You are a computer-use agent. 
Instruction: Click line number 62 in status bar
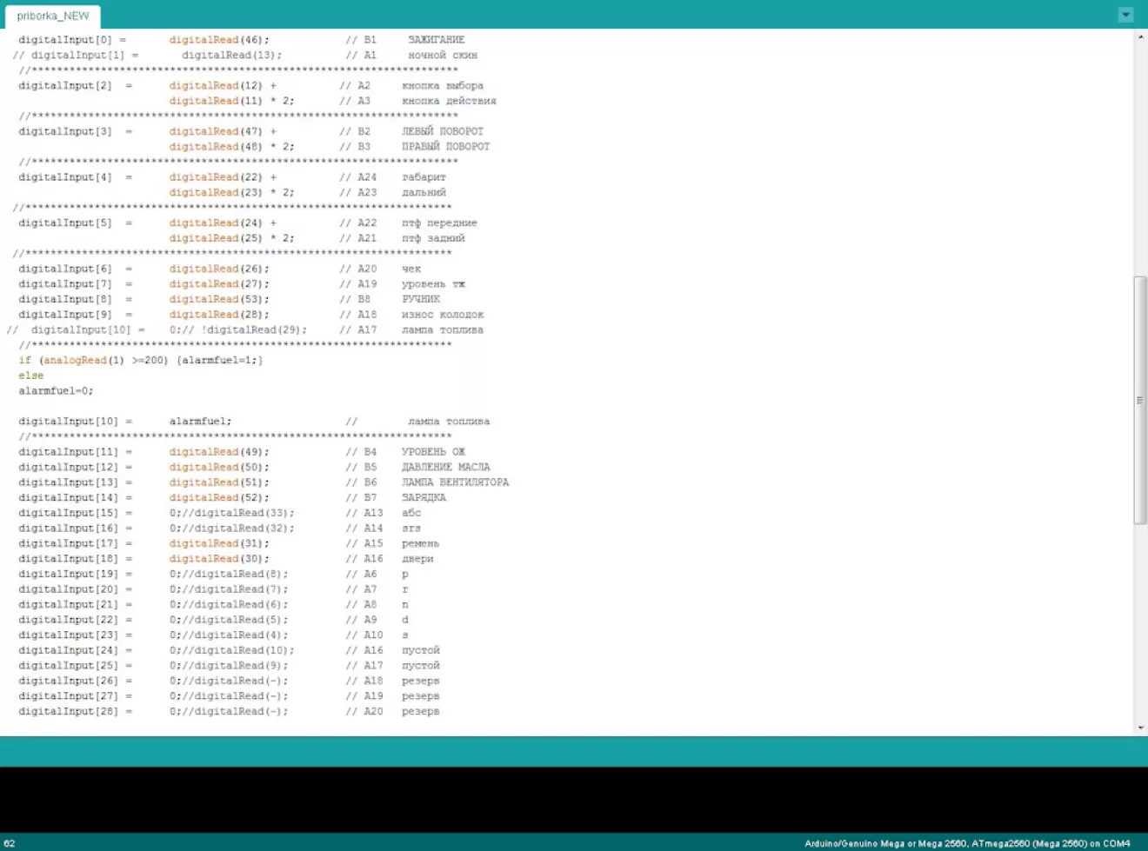[10, 843]
